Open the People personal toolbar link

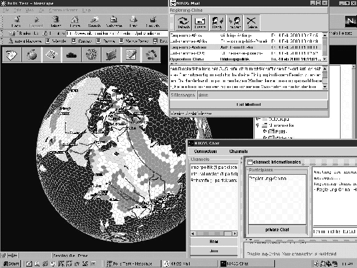point(106,41)
